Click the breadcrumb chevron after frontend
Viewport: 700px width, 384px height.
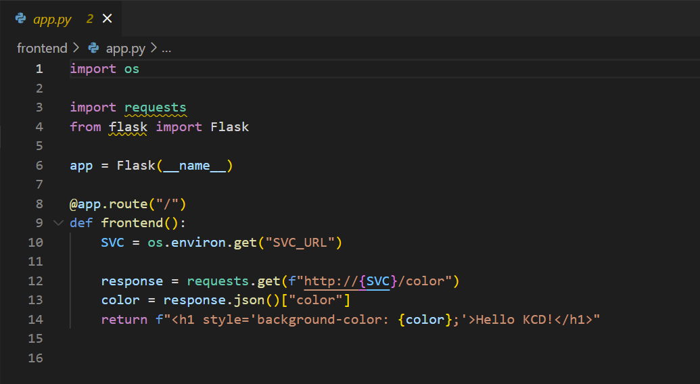click(76, 49)
